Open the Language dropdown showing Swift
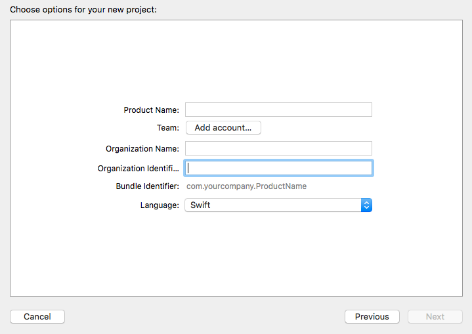This screenshot has width=472, height=334. [x=278, y=205]
